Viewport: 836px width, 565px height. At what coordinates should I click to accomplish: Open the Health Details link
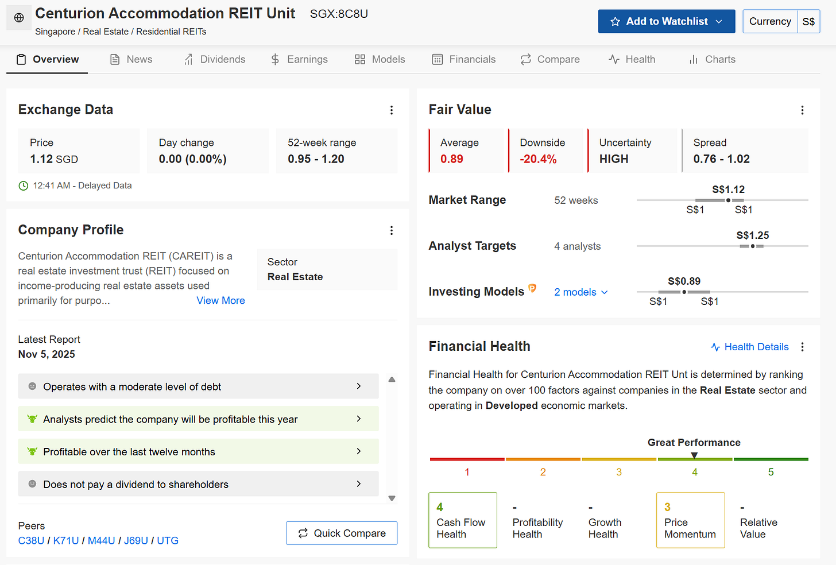click(749, 347)
